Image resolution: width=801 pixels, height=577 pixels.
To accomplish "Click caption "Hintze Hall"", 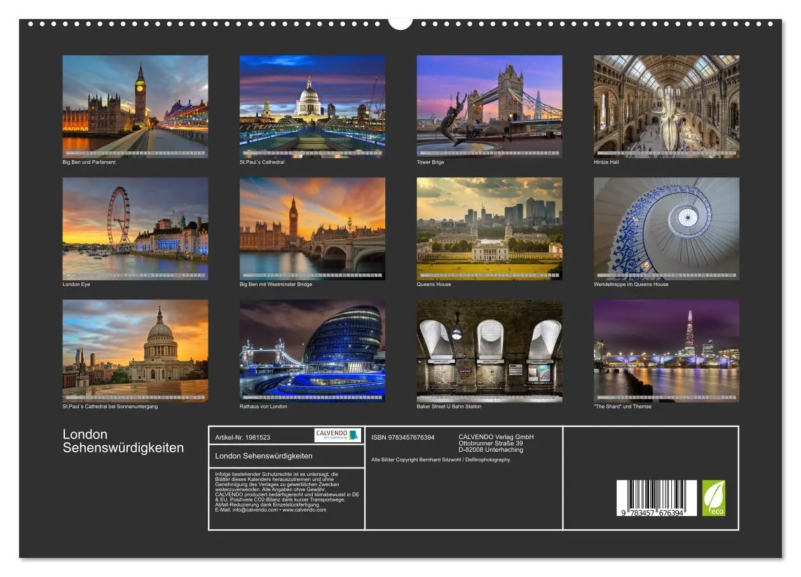I will [x=606, y=163].
